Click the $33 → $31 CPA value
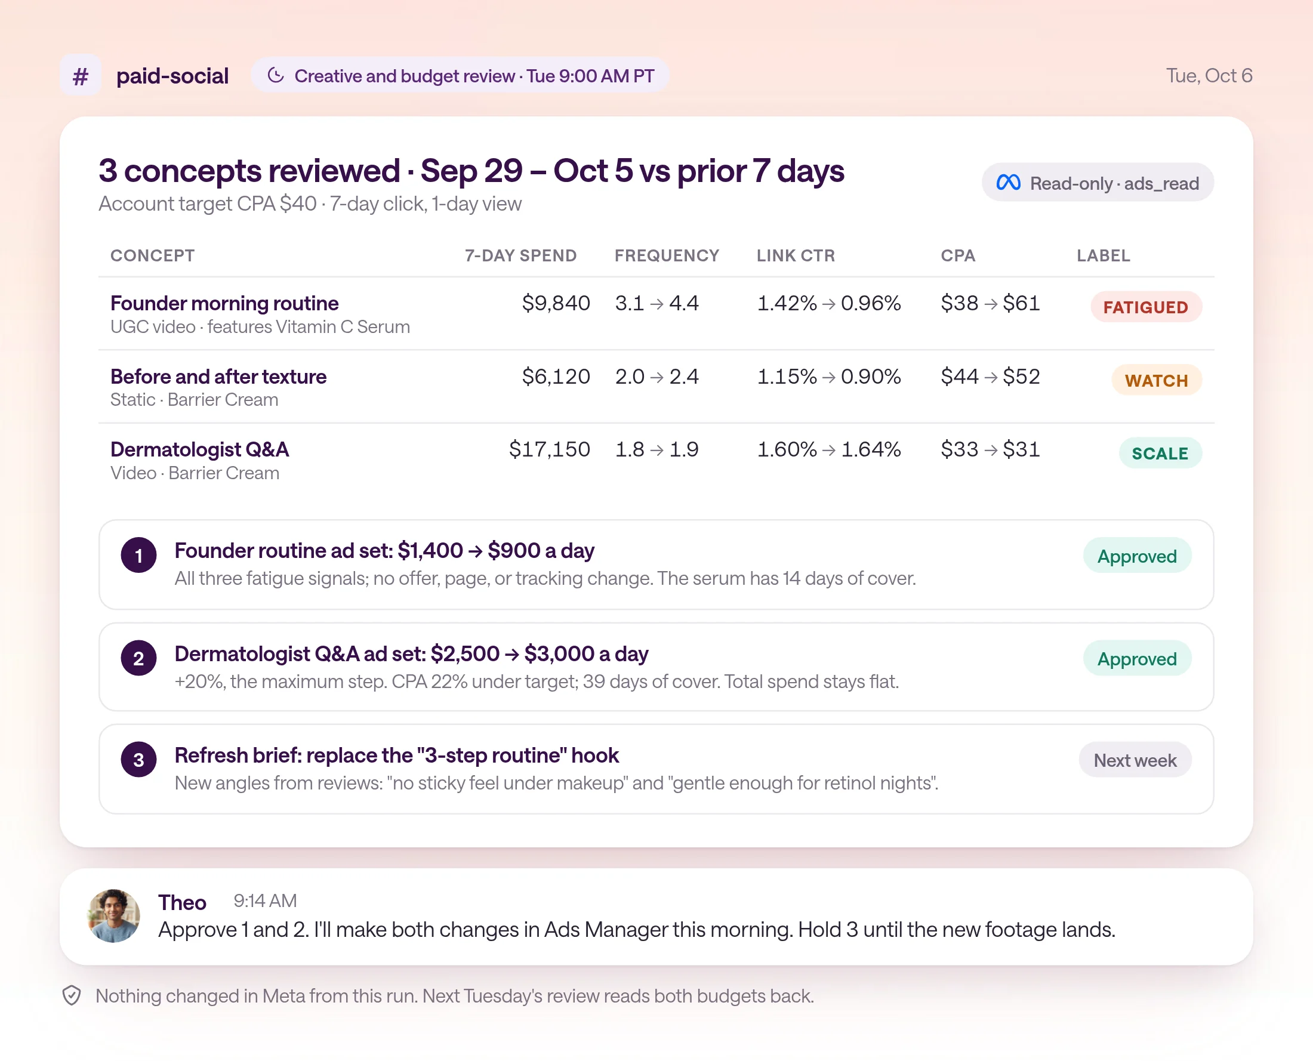This screenshot has height=1061, width=1313. click(990, 449)
